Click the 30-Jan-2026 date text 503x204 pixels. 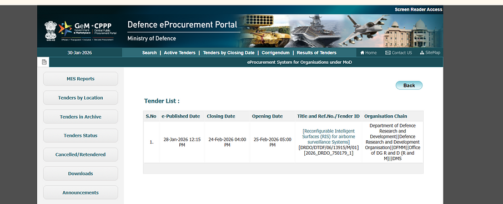pos(79,53)
